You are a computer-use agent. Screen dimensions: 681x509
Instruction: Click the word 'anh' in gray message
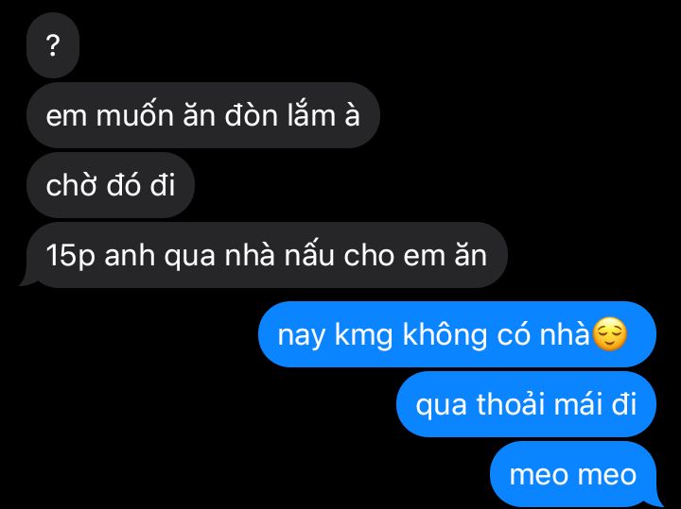click(130, 255)
